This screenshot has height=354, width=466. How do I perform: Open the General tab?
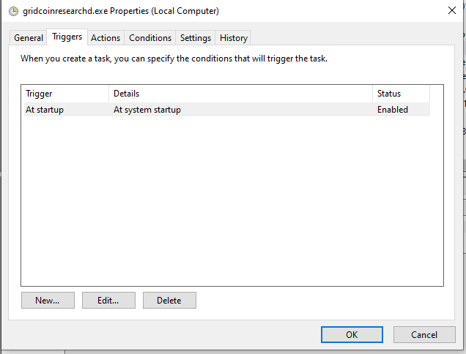[x=29, y=38]
